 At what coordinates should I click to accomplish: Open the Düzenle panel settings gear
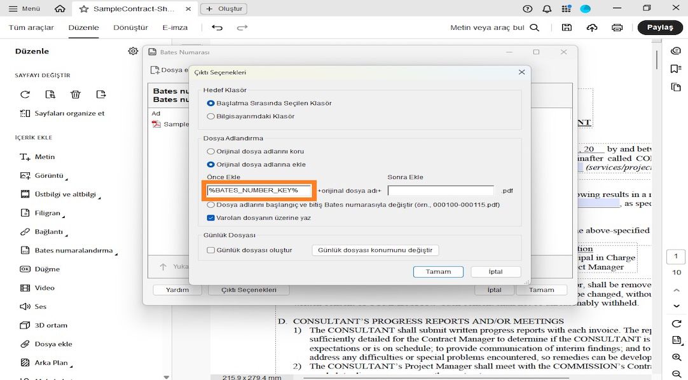[133, 51]
